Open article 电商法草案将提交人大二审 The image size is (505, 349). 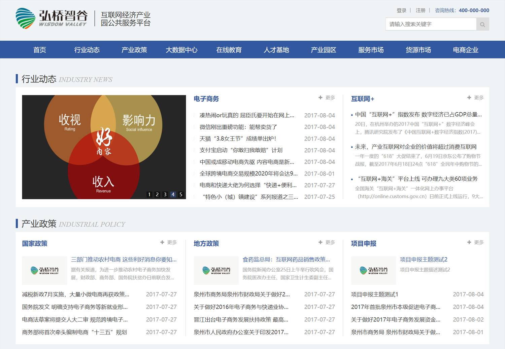pyautogui.click(x=75, y=320)
